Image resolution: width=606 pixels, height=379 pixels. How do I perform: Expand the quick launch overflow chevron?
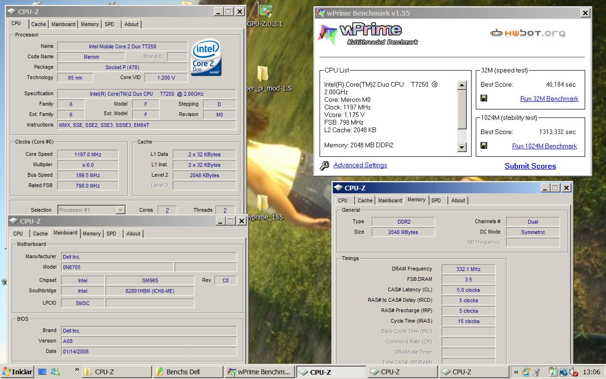coord(77,370)
